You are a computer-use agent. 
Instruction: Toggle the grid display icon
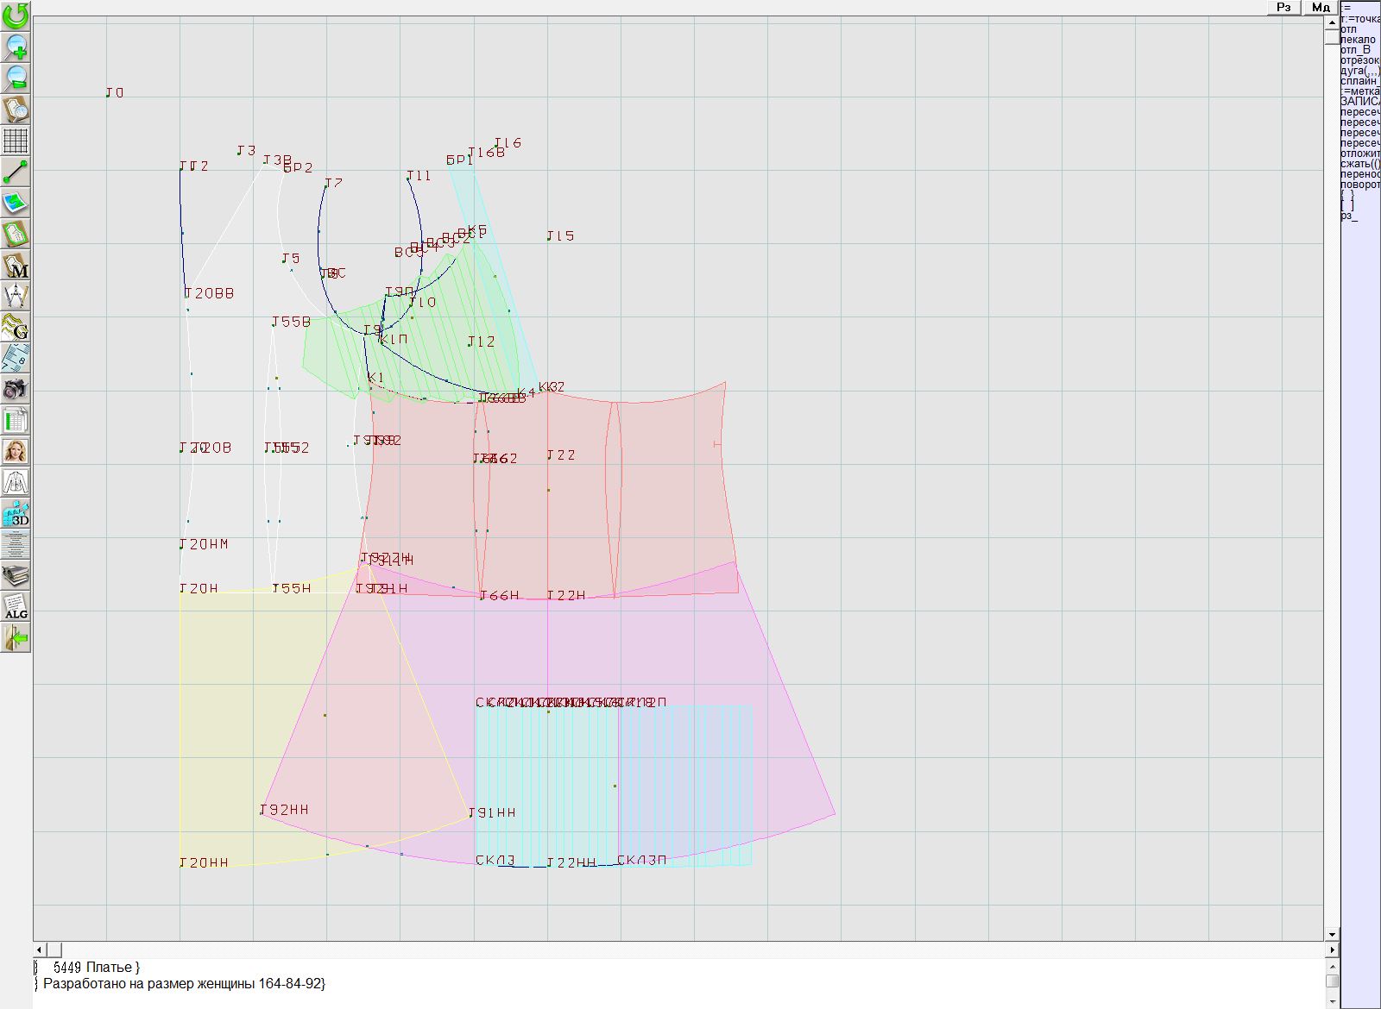tap(16, 140)
